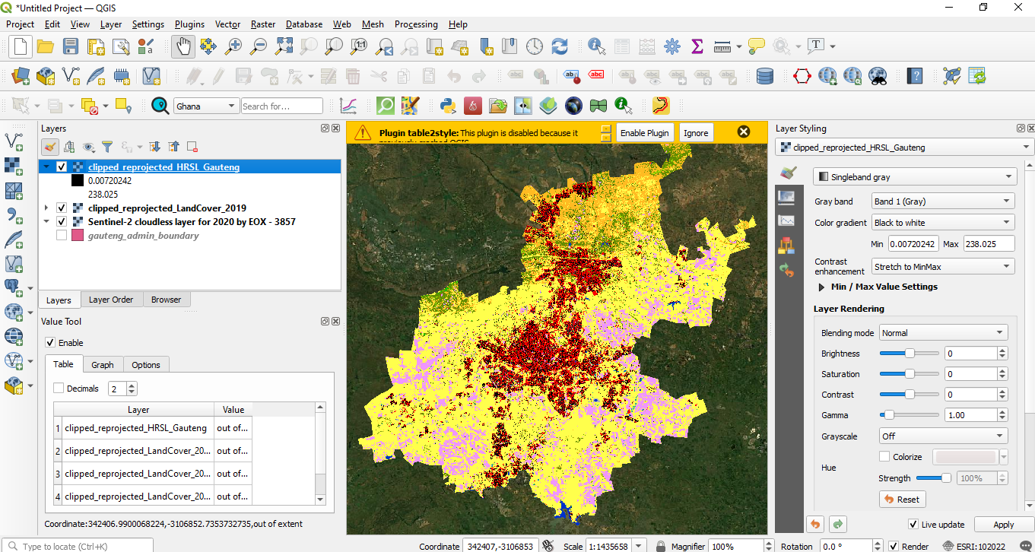Click the Add Raster Layer icon in left sidebar
The height and width of the screenshot is (552, 1035).
pyautogui.click(x=14, y=165)
